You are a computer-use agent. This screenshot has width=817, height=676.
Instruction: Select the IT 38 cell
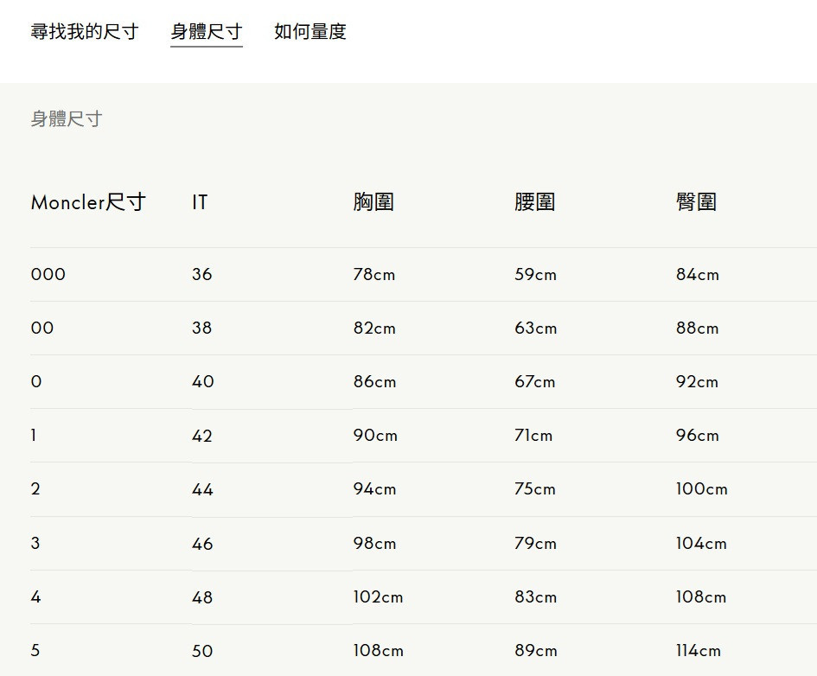coord(202,328)
